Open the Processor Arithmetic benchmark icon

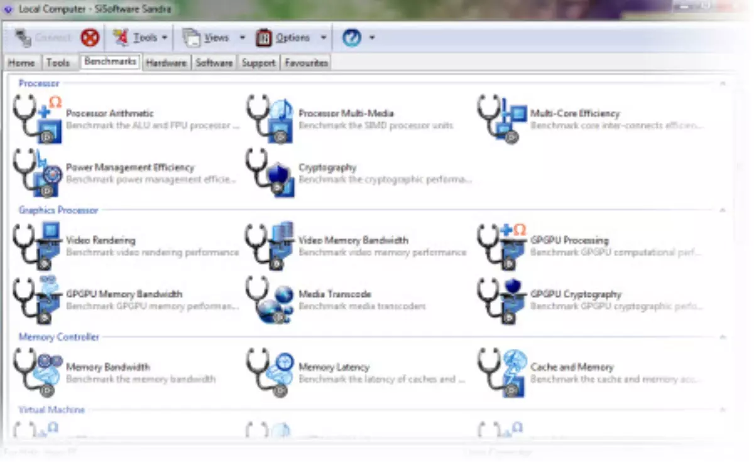pos(38,119)
